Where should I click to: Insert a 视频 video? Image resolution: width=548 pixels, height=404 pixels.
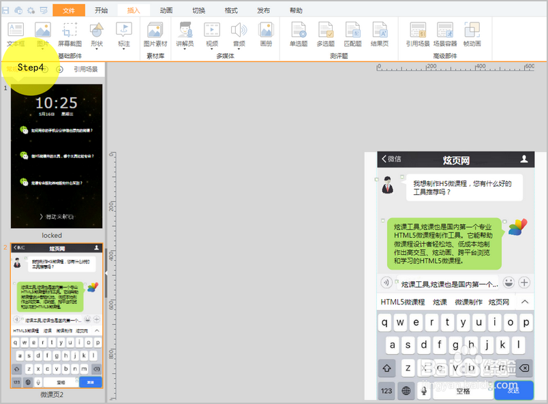coord(212,34)
